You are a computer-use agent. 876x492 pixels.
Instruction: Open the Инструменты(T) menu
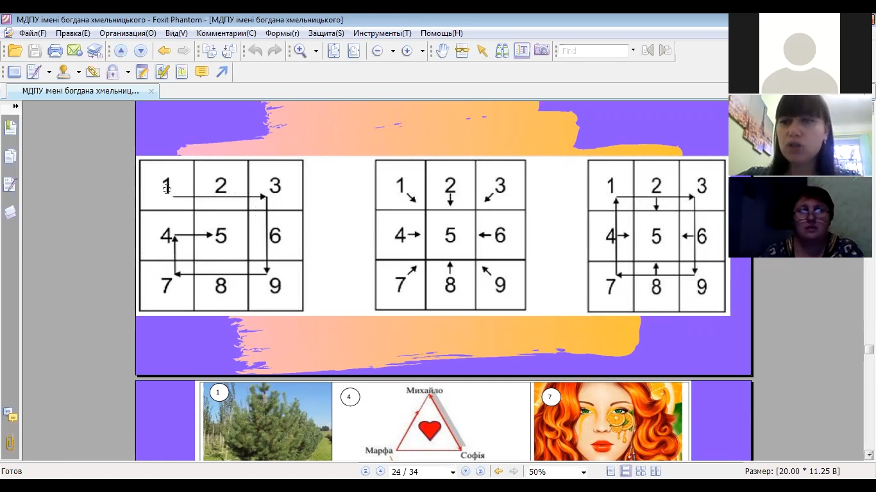(x=382, y=33)
